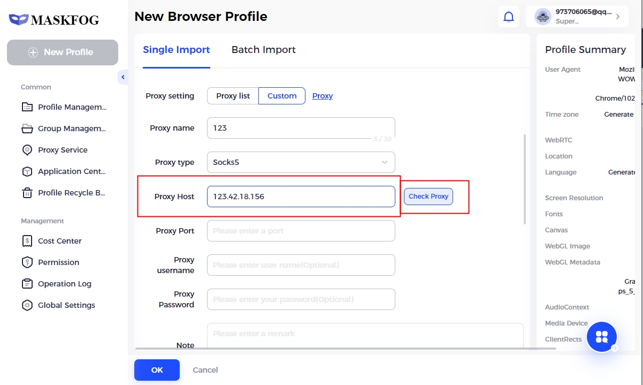Click the Proxy Port input field
The height and width of the screenshot is (385, 643).
click(301, 231)
